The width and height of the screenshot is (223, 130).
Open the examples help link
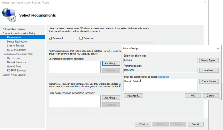(163, 76)
